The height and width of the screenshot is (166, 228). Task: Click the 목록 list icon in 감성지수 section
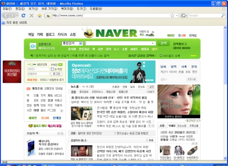point(147,140)
